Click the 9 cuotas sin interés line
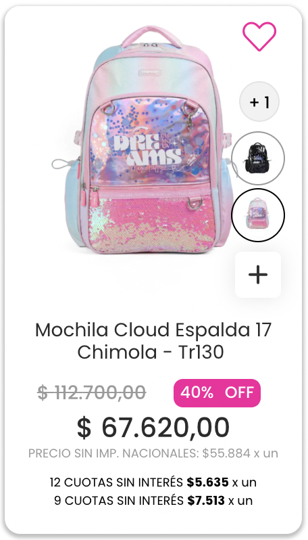 point(153,500)
